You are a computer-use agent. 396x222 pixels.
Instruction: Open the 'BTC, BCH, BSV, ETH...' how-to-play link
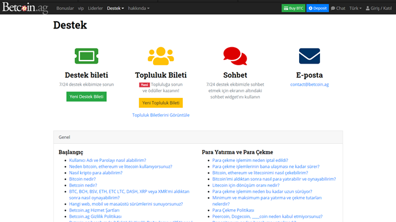pos(129,195)
